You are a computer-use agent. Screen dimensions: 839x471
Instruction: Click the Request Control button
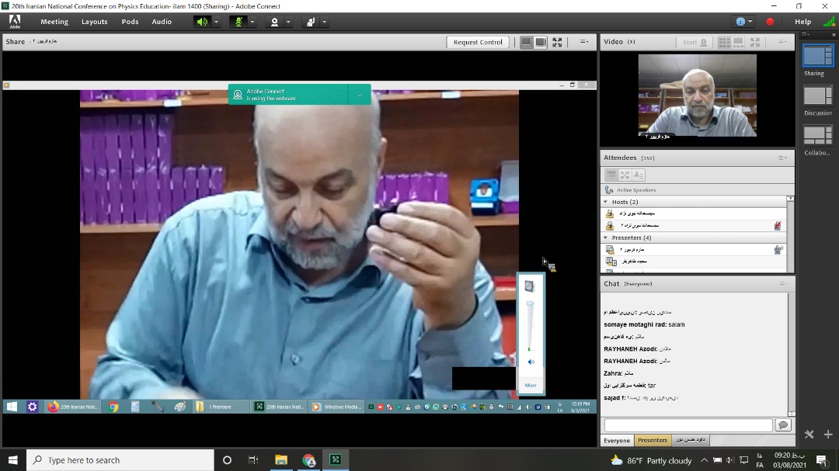(x=478, y=42)
